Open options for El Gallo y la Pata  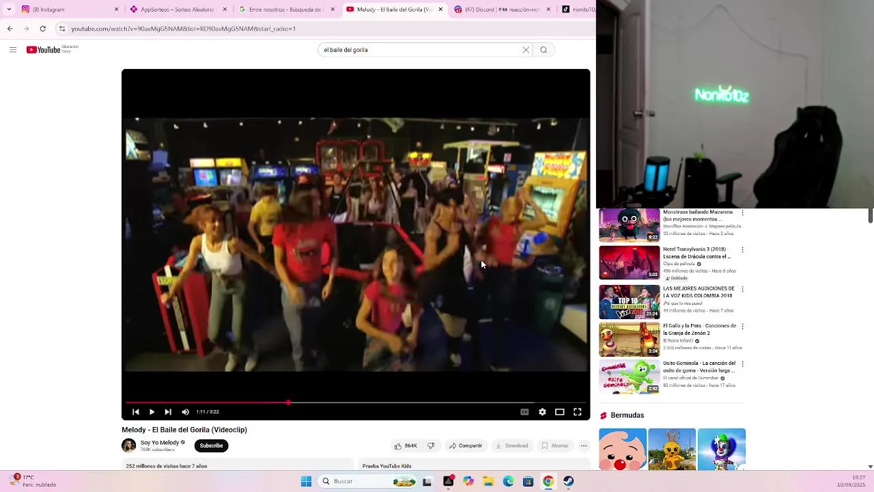pos(742,327)
